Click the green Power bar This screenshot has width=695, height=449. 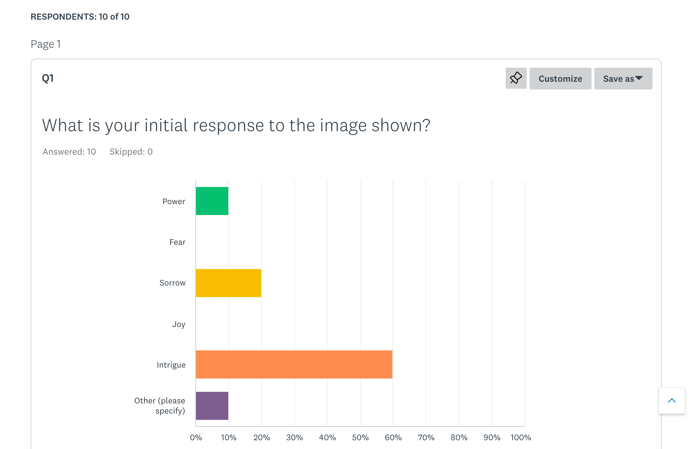pos(212,201)
